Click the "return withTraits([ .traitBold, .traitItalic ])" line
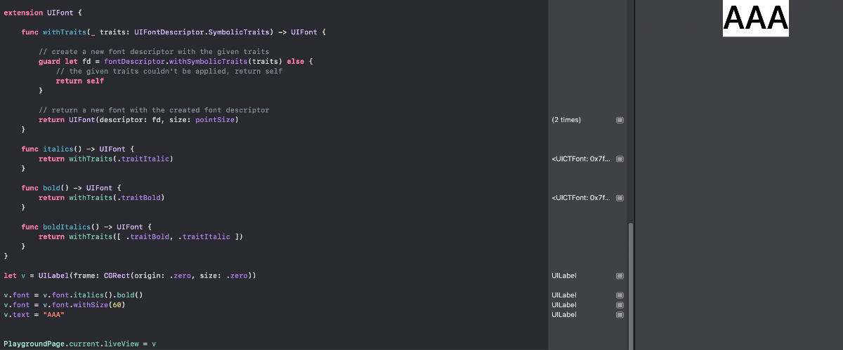The image size is (843, 350). tap(141, 237)
